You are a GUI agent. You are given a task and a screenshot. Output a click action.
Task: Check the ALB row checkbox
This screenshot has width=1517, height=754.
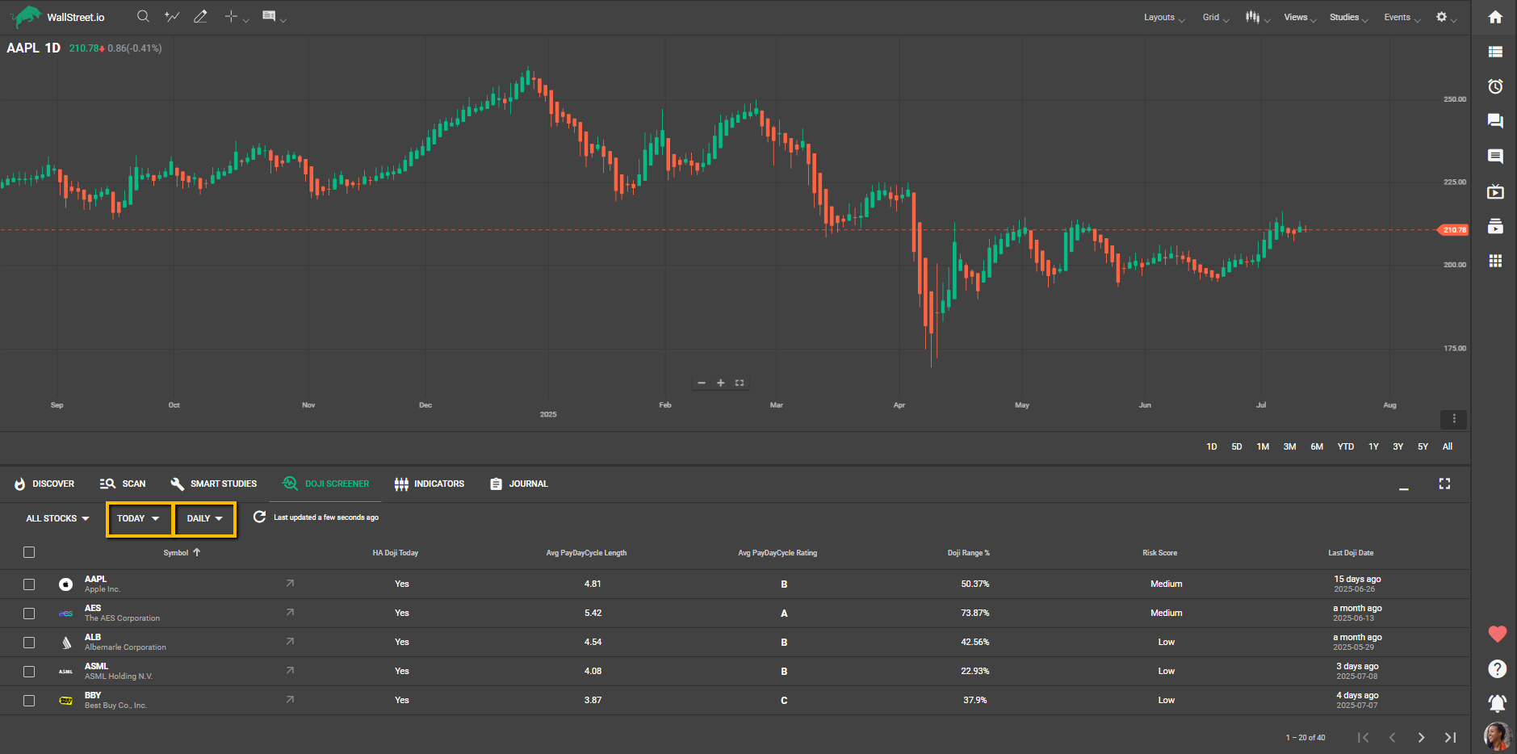29,642
